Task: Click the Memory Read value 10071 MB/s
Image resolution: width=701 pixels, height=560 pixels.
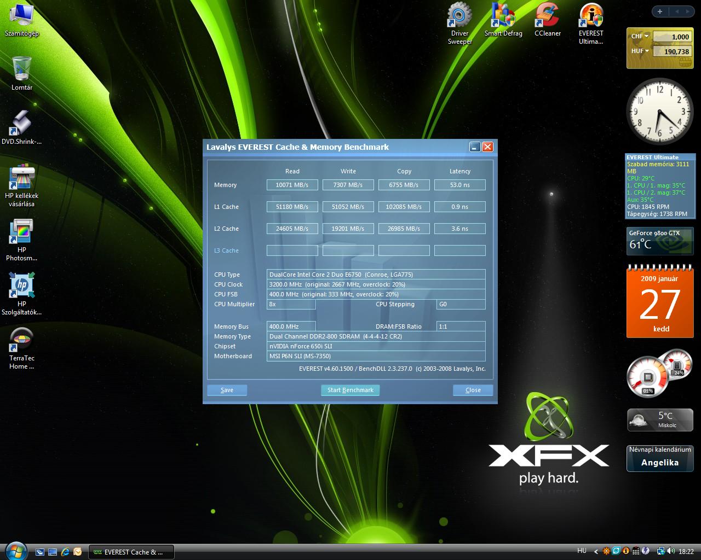Action: tap(292, 185)
